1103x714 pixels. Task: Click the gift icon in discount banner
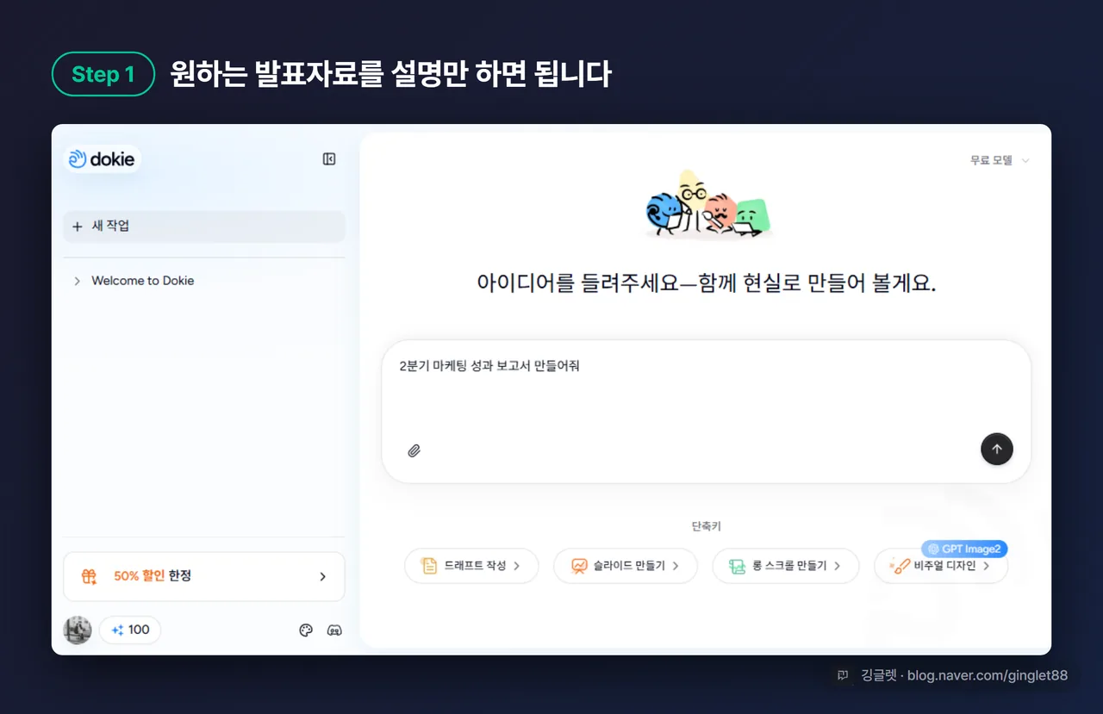[x=89, y=576]
